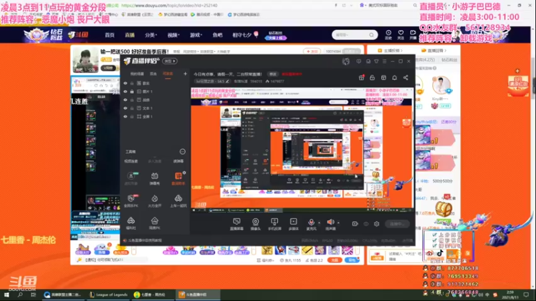Click the 修改 button beside stream title
Viewport: 536px width, 301px height.
point(273,74)
